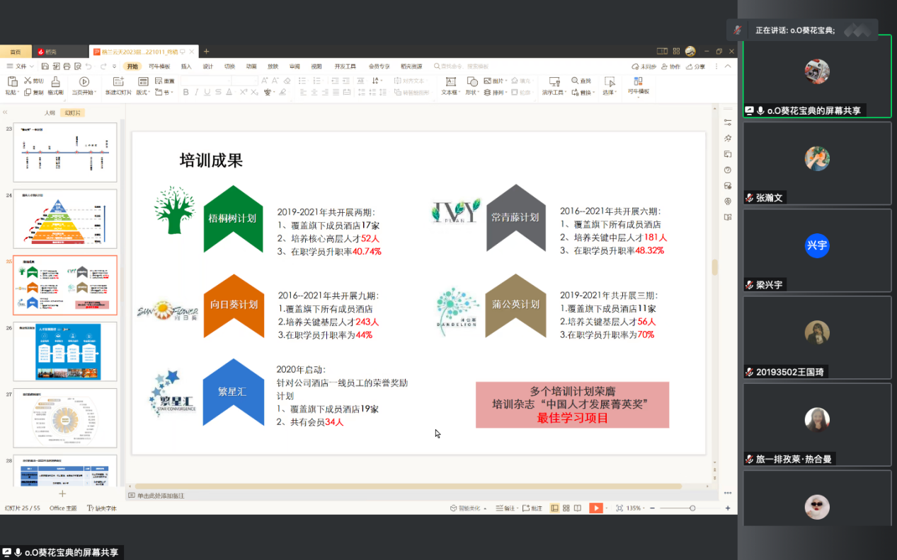
Task: Open the 文件 file menu dropdown
Action: (20, 66)
